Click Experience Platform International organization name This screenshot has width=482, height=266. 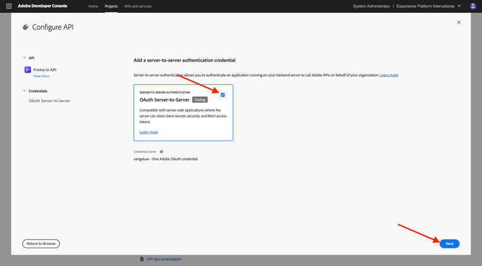pyautogui.click(x=425, y=6)
